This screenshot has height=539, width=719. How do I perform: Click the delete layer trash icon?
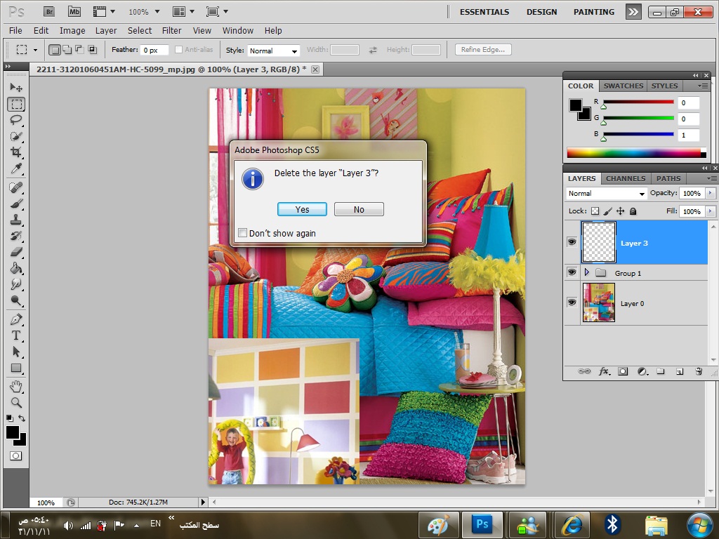point(698,371)
